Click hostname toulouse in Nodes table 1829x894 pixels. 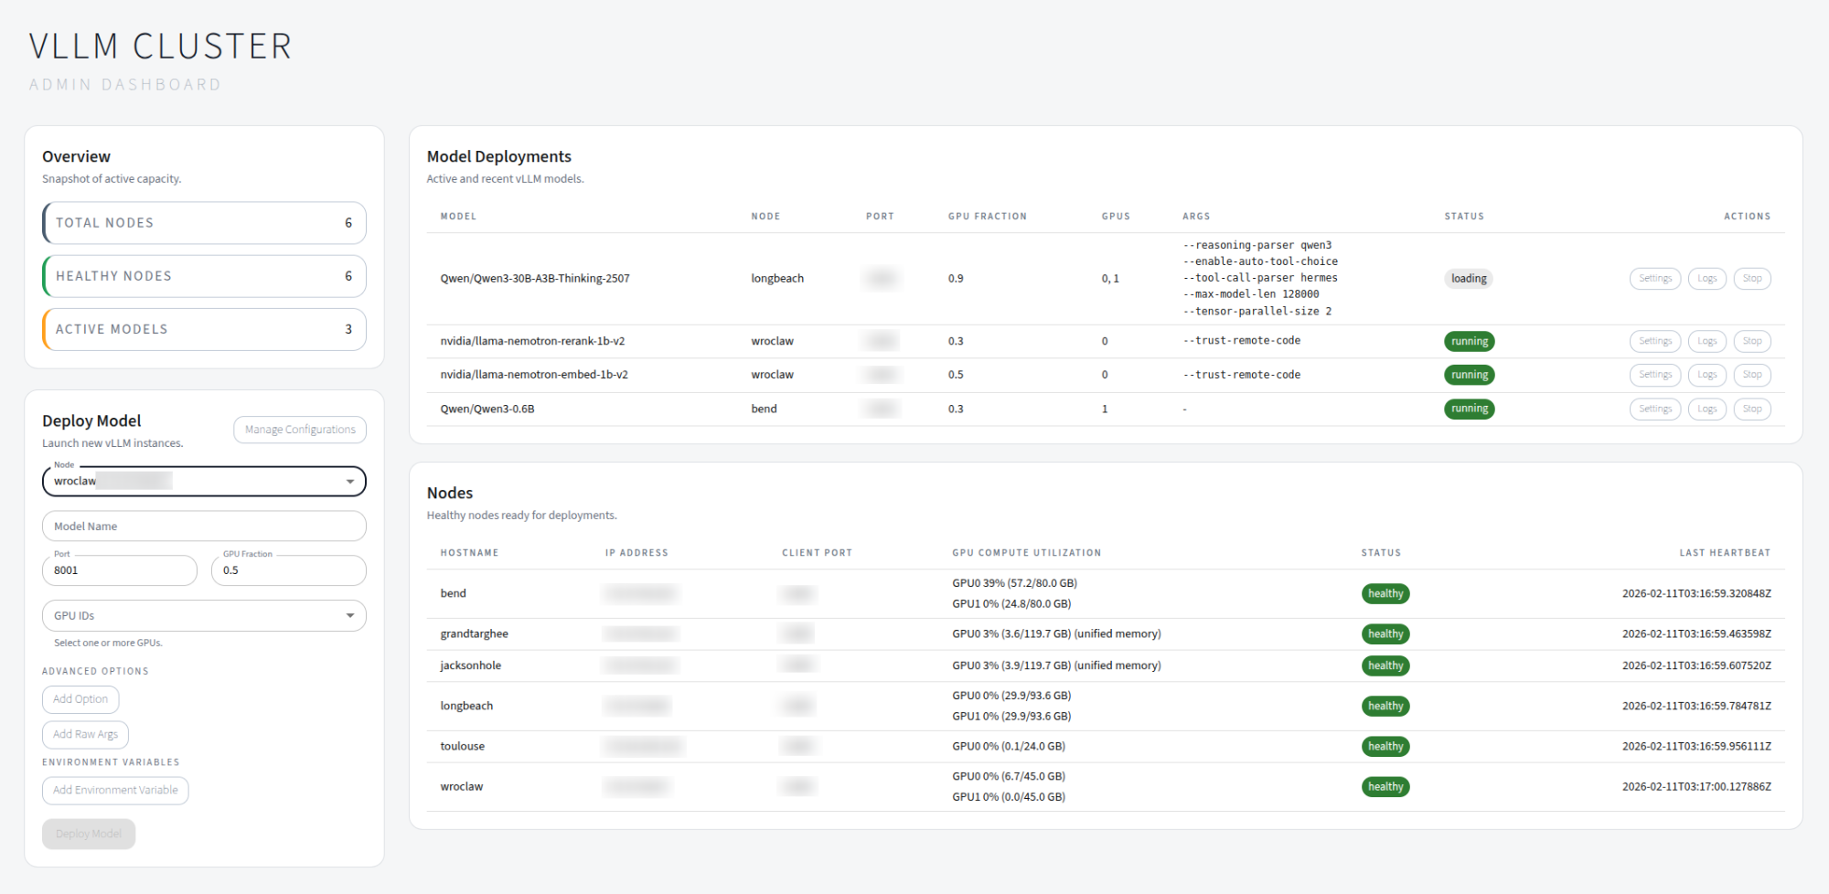tap(462, 747)
